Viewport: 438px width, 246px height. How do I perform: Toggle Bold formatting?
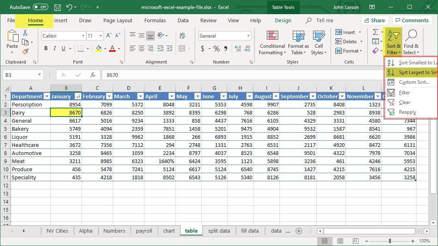(46, 49)
